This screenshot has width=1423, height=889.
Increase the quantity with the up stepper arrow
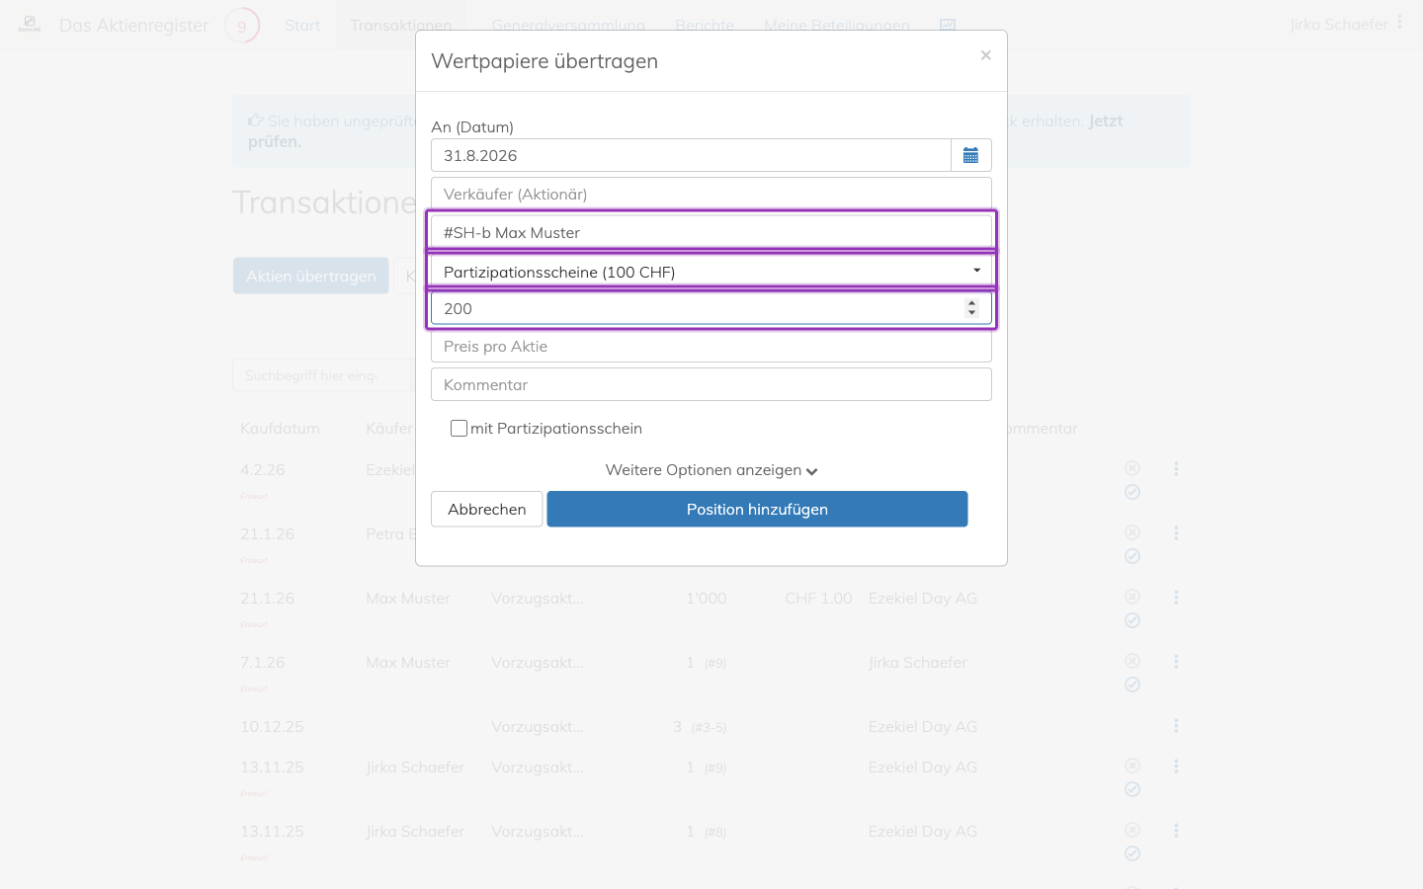click(972, 303)
